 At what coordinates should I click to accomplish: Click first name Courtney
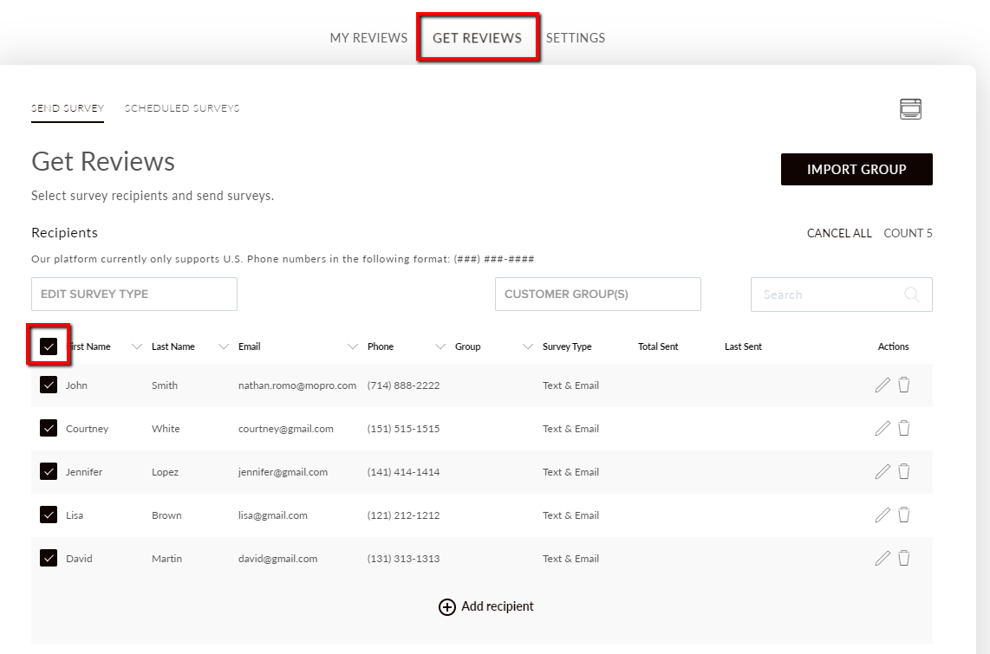(88, 429)
